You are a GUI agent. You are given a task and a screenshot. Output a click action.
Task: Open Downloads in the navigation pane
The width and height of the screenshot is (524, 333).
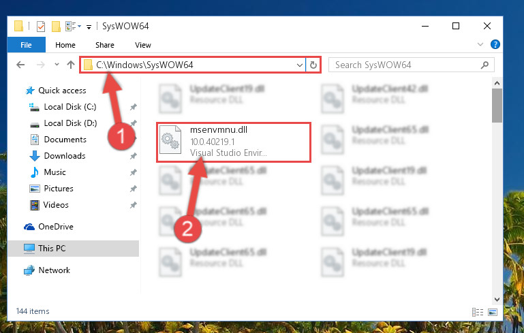65,156
